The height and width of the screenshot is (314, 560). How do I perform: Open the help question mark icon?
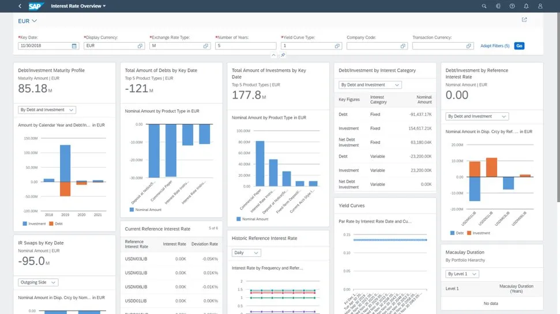coord(512,6)
